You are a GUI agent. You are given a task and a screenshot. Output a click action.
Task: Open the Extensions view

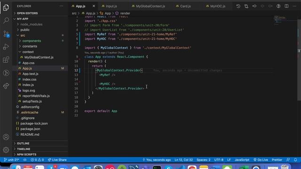(x=6, y=60)
